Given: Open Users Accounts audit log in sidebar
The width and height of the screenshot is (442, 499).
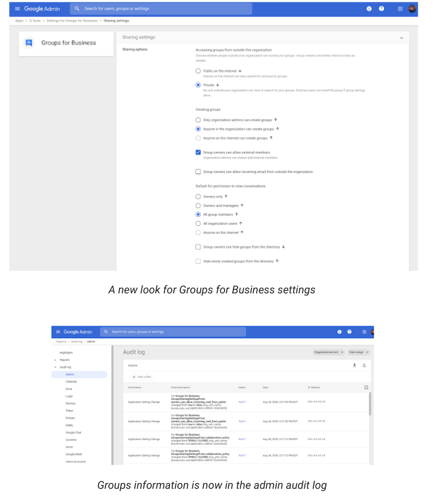Looking at the screenshot, I should 75,462.
